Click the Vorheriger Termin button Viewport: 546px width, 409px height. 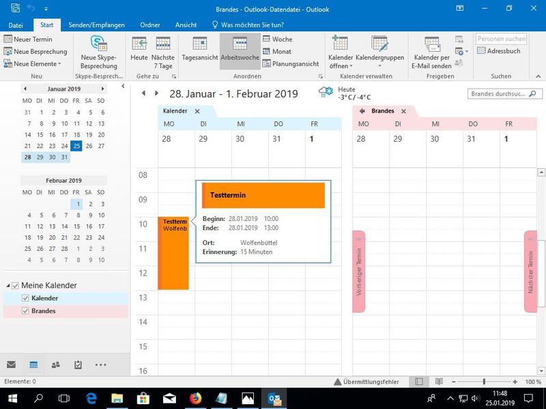(359, 271)
